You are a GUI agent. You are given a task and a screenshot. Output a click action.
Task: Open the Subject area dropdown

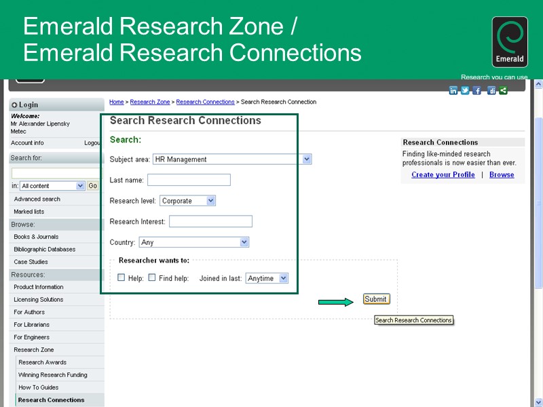tap(307, 159)
